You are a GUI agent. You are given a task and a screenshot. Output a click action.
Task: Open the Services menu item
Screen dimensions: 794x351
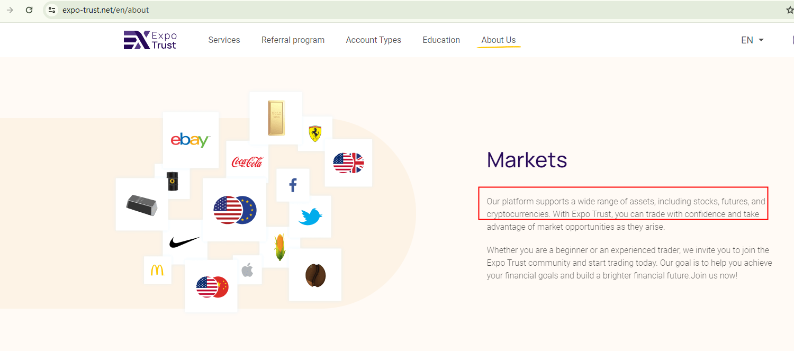click(224, 40)
